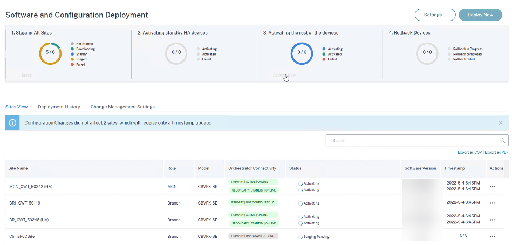Click N/A timestamp for ChinaPoCSite
This screenshot has height=245, width=512.
tap(463, 236)
